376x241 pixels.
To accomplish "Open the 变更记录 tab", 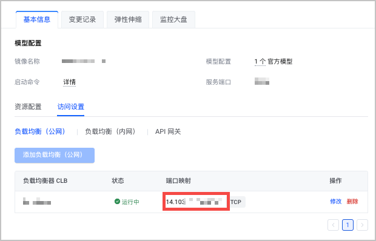I will (82, 19).
